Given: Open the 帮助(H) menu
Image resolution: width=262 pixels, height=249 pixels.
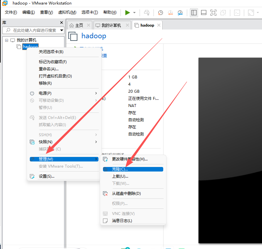Looking at the screenshot, I should 110,12.
